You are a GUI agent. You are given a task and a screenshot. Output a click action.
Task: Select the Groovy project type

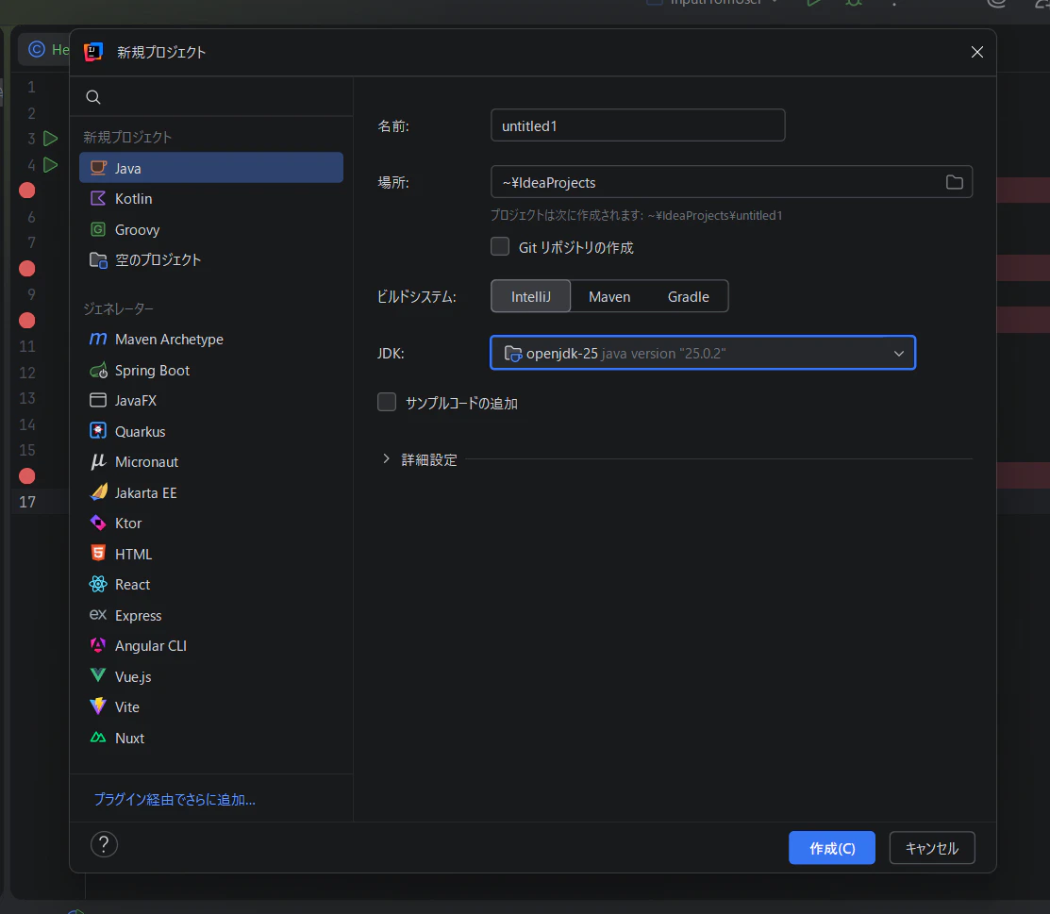pos(211,229)
